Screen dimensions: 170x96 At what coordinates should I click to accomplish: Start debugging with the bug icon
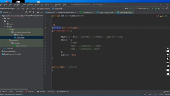click(x=156, y=9)
